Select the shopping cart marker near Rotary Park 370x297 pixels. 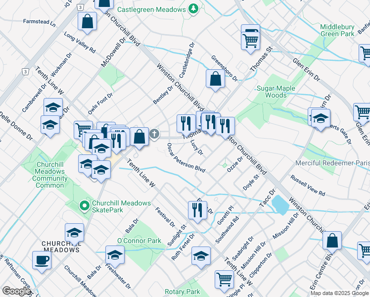coord(224,280)
